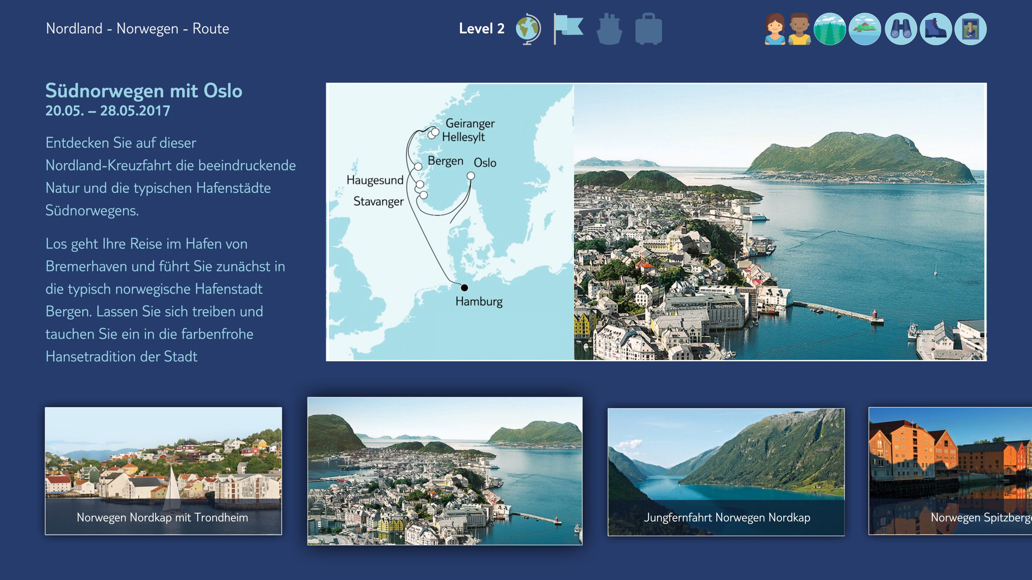This screenshot has height=580, width=1032.
Task: Open the highlighted Ålesund cruise thumbnail
Action: [x=445, y=471]
